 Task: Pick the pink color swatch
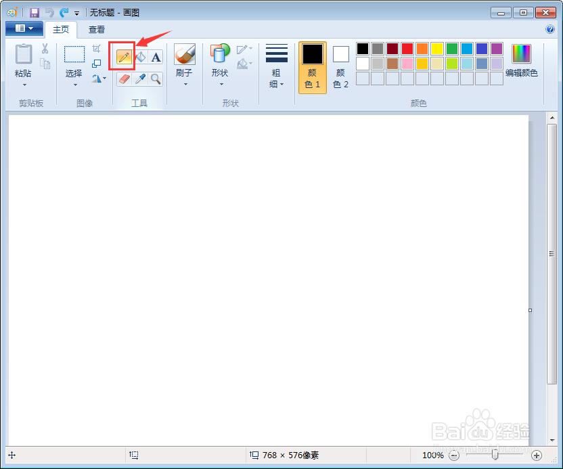407,64
